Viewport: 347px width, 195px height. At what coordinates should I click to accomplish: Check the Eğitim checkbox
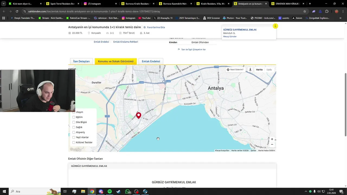click(73, 117)
